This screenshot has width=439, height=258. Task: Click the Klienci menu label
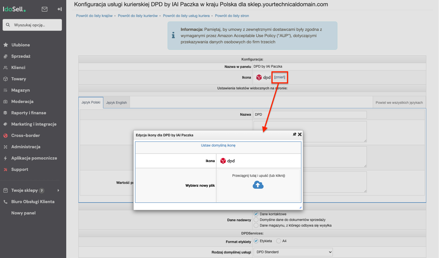point(18,68)
